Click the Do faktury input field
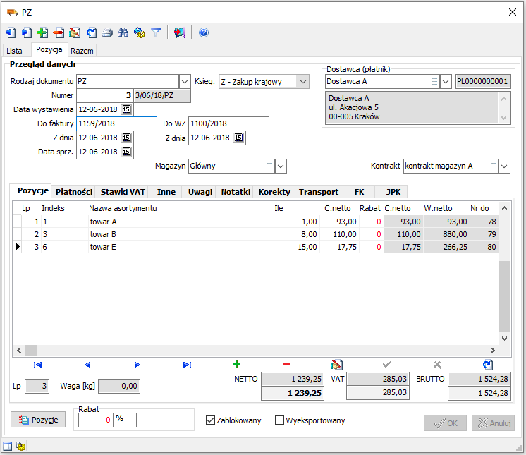 (x=116, y=124)
